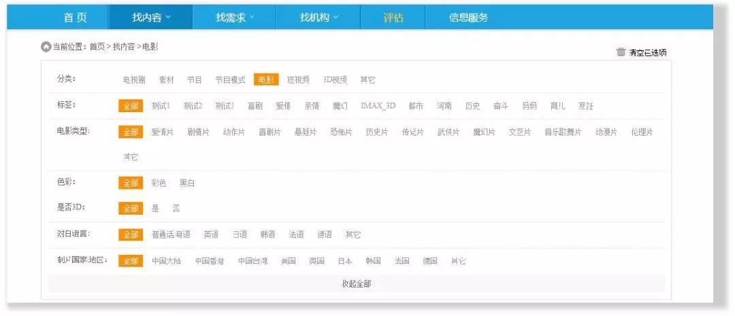Select 全部 in the 标签 row

(x=130, y=106)
